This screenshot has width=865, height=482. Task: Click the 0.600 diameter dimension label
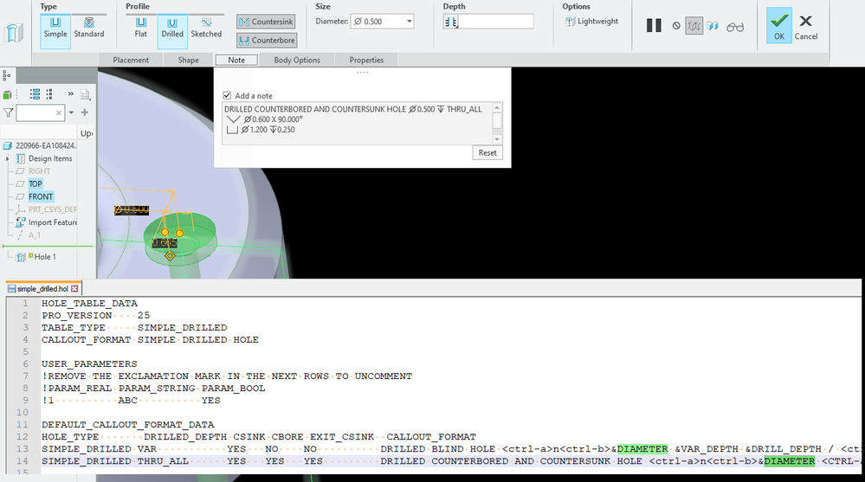pos(132,210)
